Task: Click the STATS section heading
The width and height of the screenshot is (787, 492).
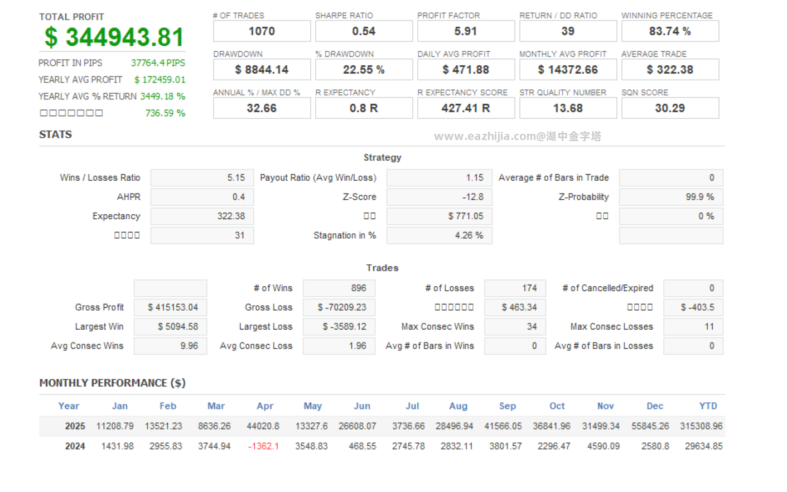Action: [55, 134]
